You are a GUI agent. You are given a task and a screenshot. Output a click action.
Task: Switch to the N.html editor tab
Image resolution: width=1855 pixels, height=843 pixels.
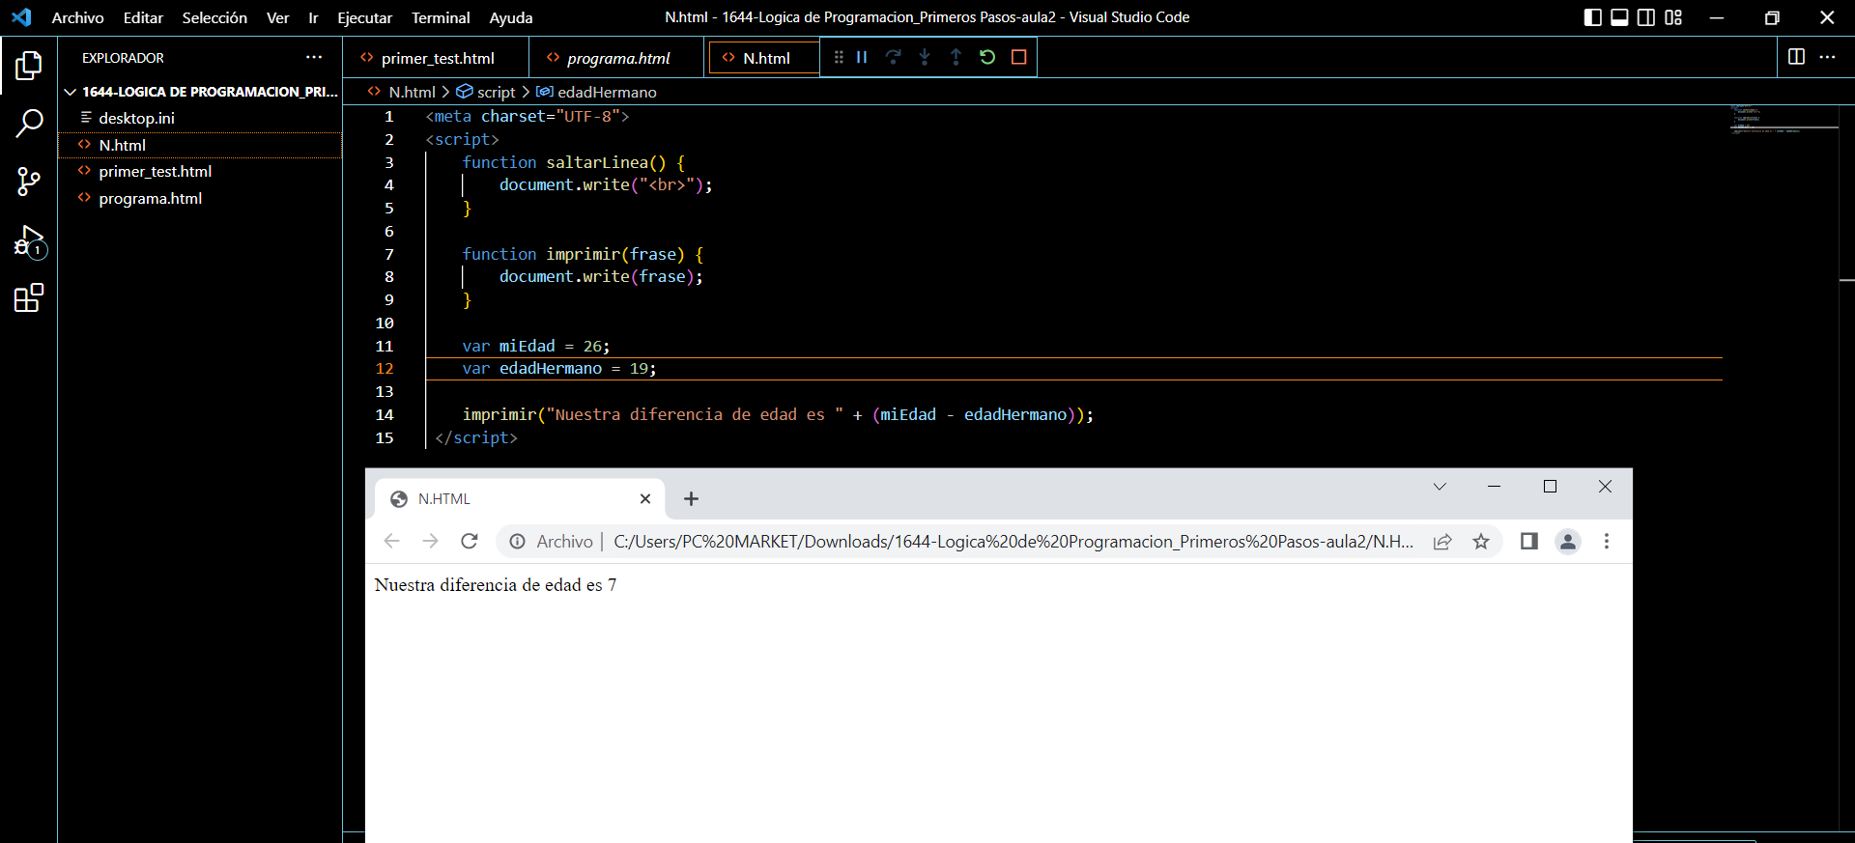(x=765, y=58)
